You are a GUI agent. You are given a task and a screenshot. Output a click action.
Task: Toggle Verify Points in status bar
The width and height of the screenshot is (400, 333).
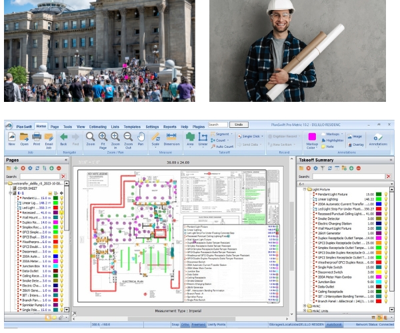[x=217, y=324]
